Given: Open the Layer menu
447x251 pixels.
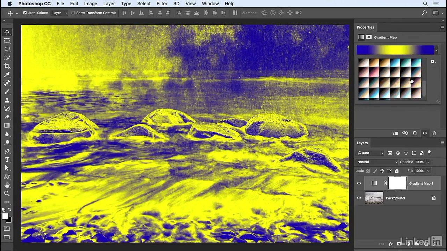Looking at the screenshot, I should pos(109,3).
